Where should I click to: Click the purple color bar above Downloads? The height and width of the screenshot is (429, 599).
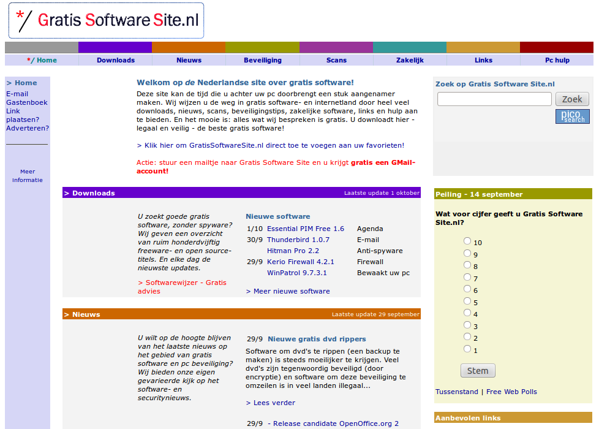(115, 47)
